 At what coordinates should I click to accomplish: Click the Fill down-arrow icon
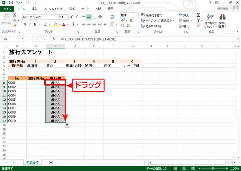pyautogui.click(x=198, y=21)
